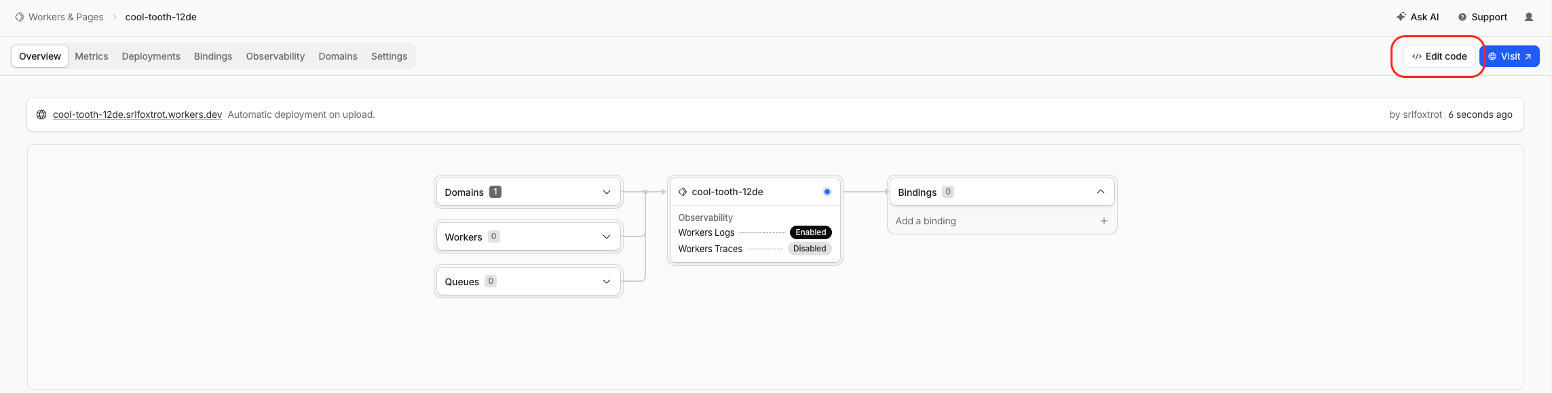Click the Bindings count badge showing 0
The width and height of the screenshot is (1552, 393).
point(948,192)
